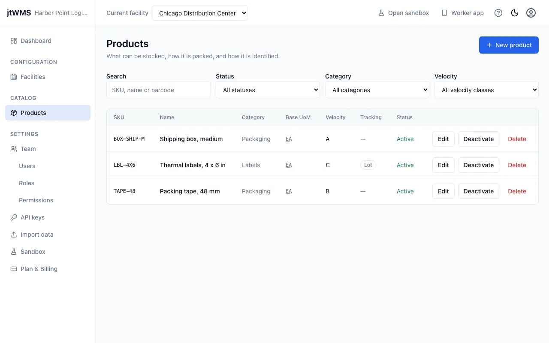
Task: Edit the BOX-SHIP-M product
Action: [443, 139]
